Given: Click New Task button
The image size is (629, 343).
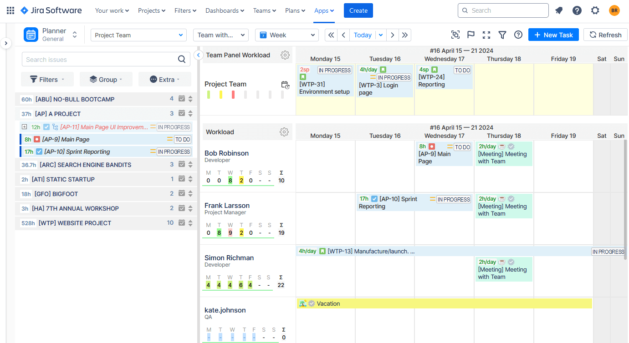Looking at the screenshot, I should pos(553,35).
